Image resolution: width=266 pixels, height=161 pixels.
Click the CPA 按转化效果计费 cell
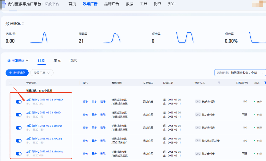207,140
